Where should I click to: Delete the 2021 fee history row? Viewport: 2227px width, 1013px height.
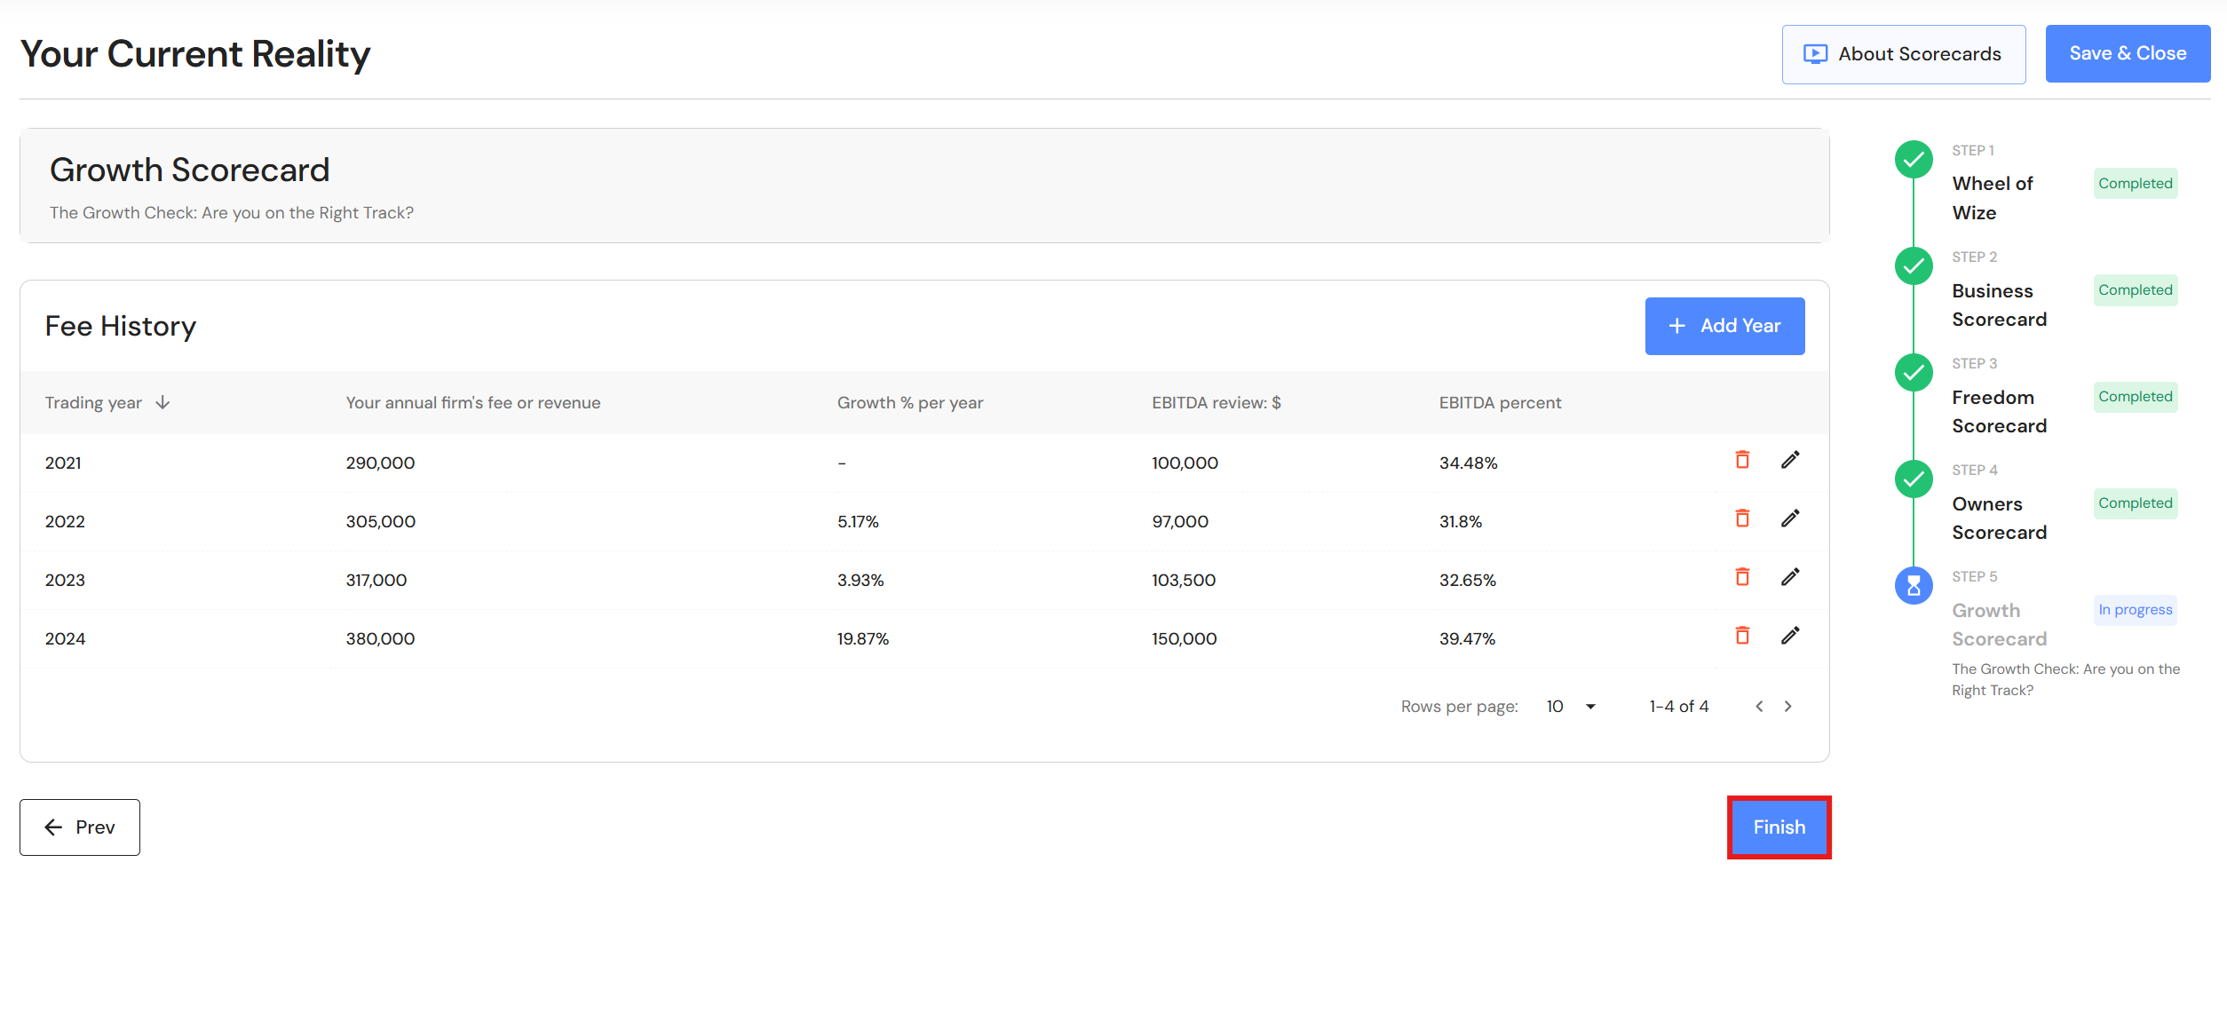pyautogui.click(x=1742, y=460)
